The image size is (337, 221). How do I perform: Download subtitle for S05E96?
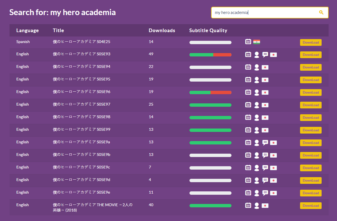[x=311, y=92]
